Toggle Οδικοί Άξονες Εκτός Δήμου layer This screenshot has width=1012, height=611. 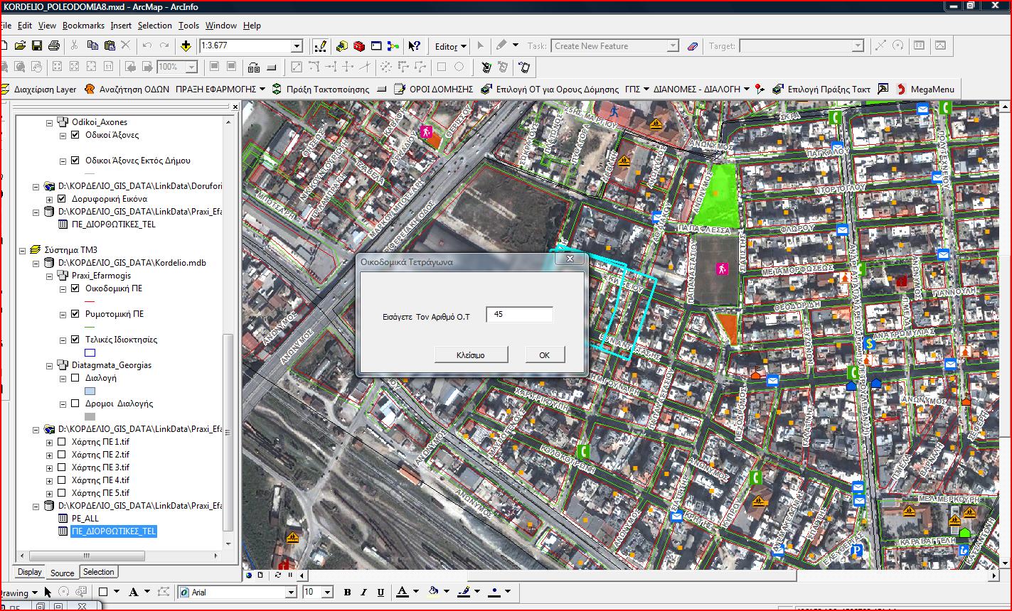click(x=75, y=161)
